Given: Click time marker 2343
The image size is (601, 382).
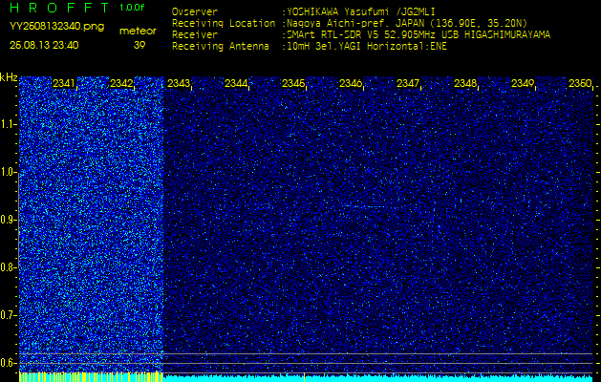Looking at the screenshot, I should (179, 83).
